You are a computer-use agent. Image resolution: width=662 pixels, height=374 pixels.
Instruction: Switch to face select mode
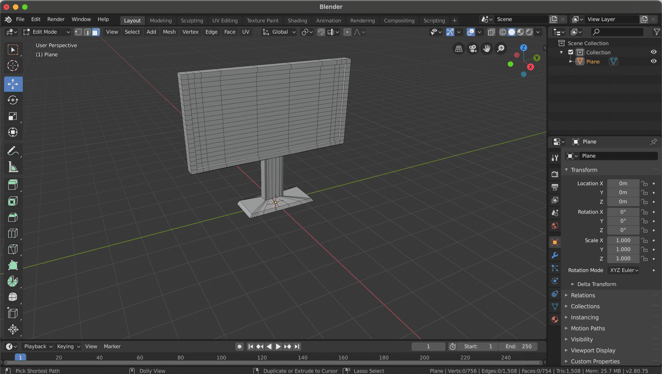point(96,32)
